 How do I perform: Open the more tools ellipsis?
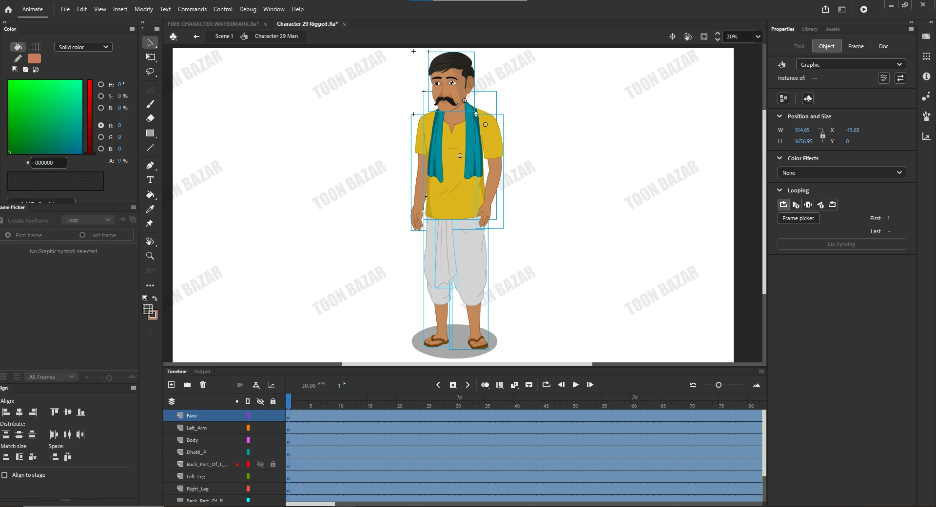pyautogui.click(x=150, y=285)
